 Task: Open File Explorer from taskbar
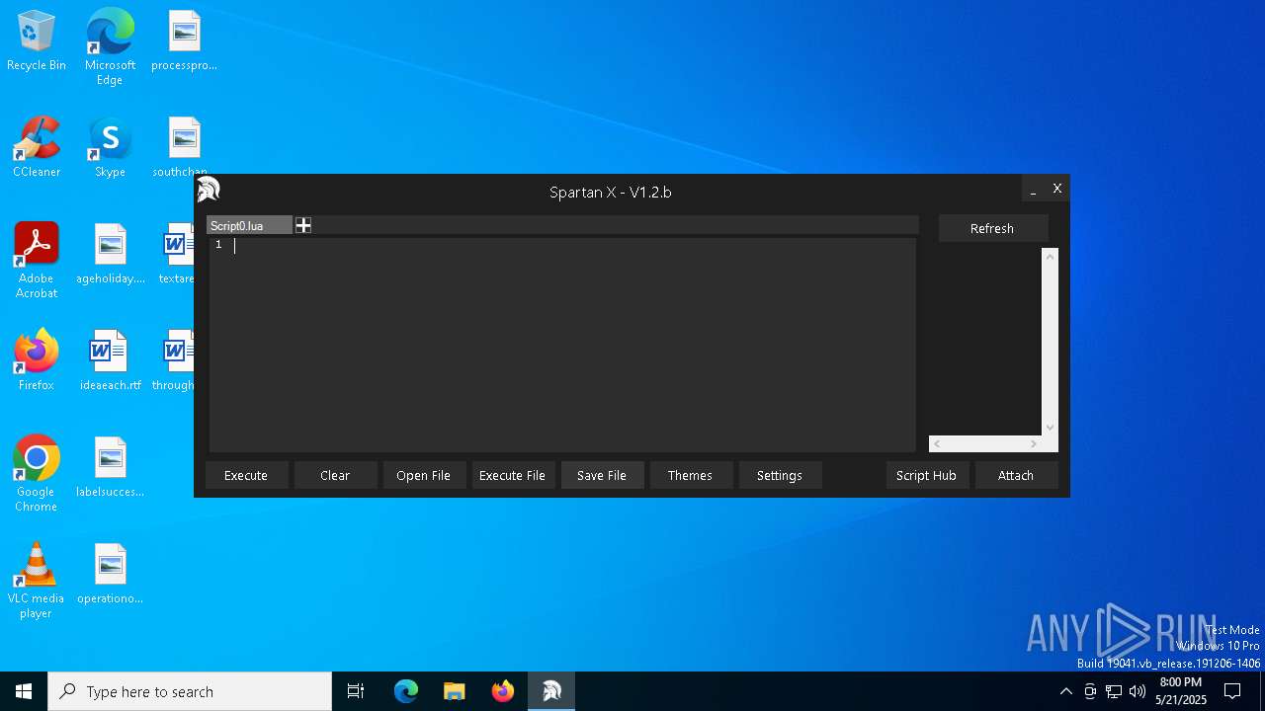[x=454, y=691]
